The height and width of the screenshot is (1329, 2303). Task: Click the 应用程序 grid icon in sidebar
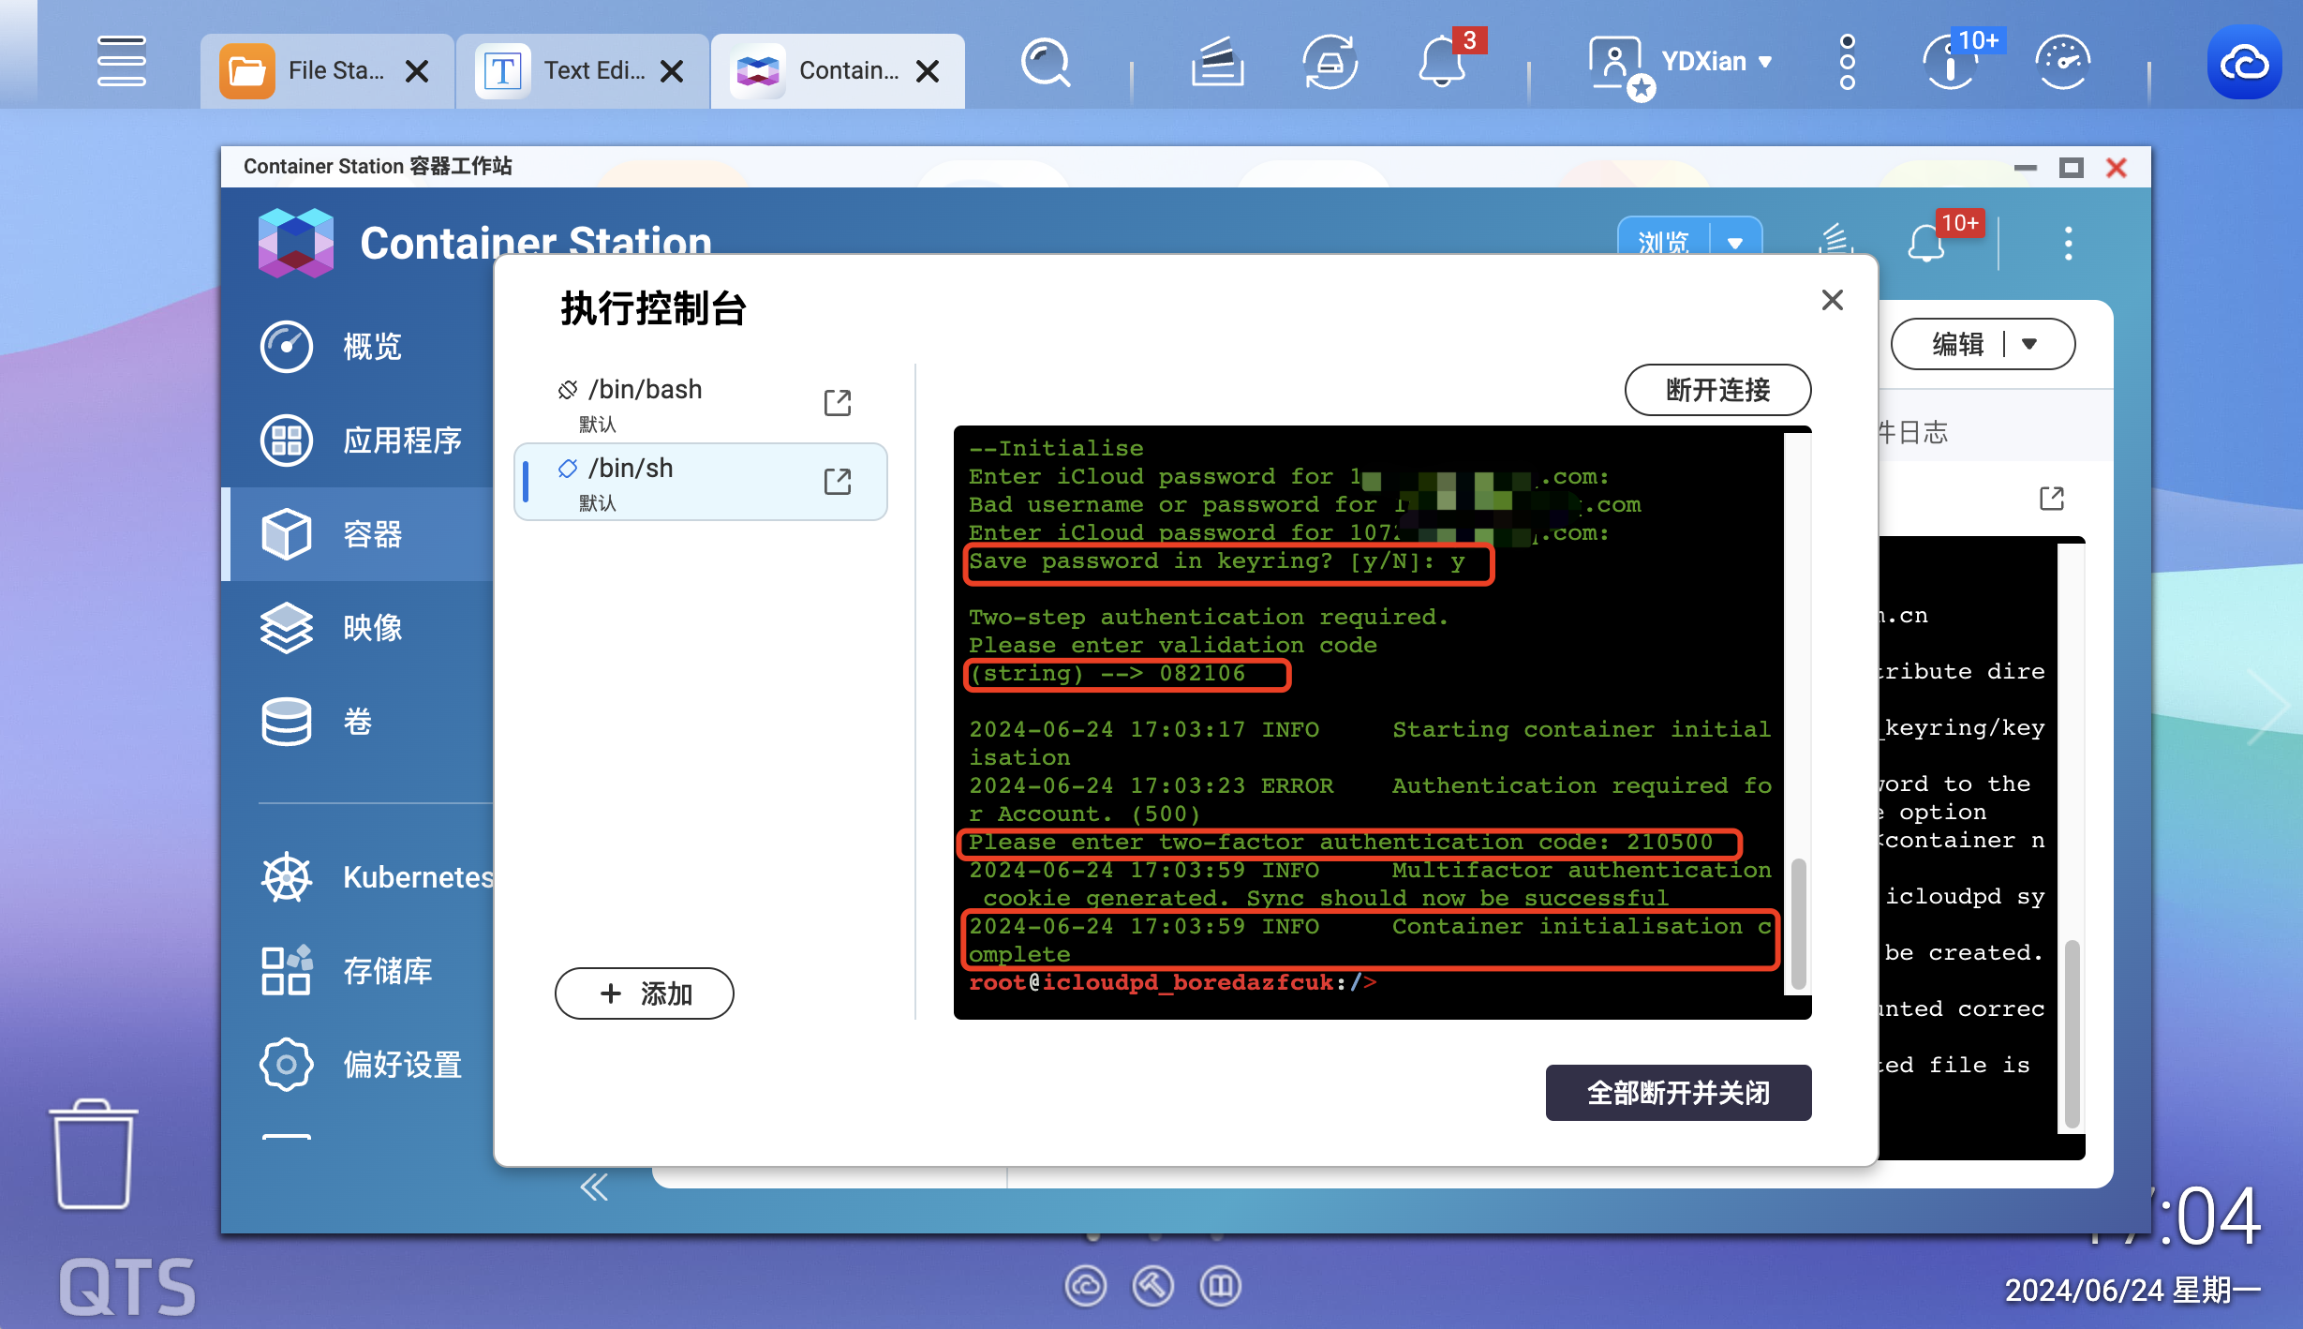pyautogui.click(x=286, y=441)
